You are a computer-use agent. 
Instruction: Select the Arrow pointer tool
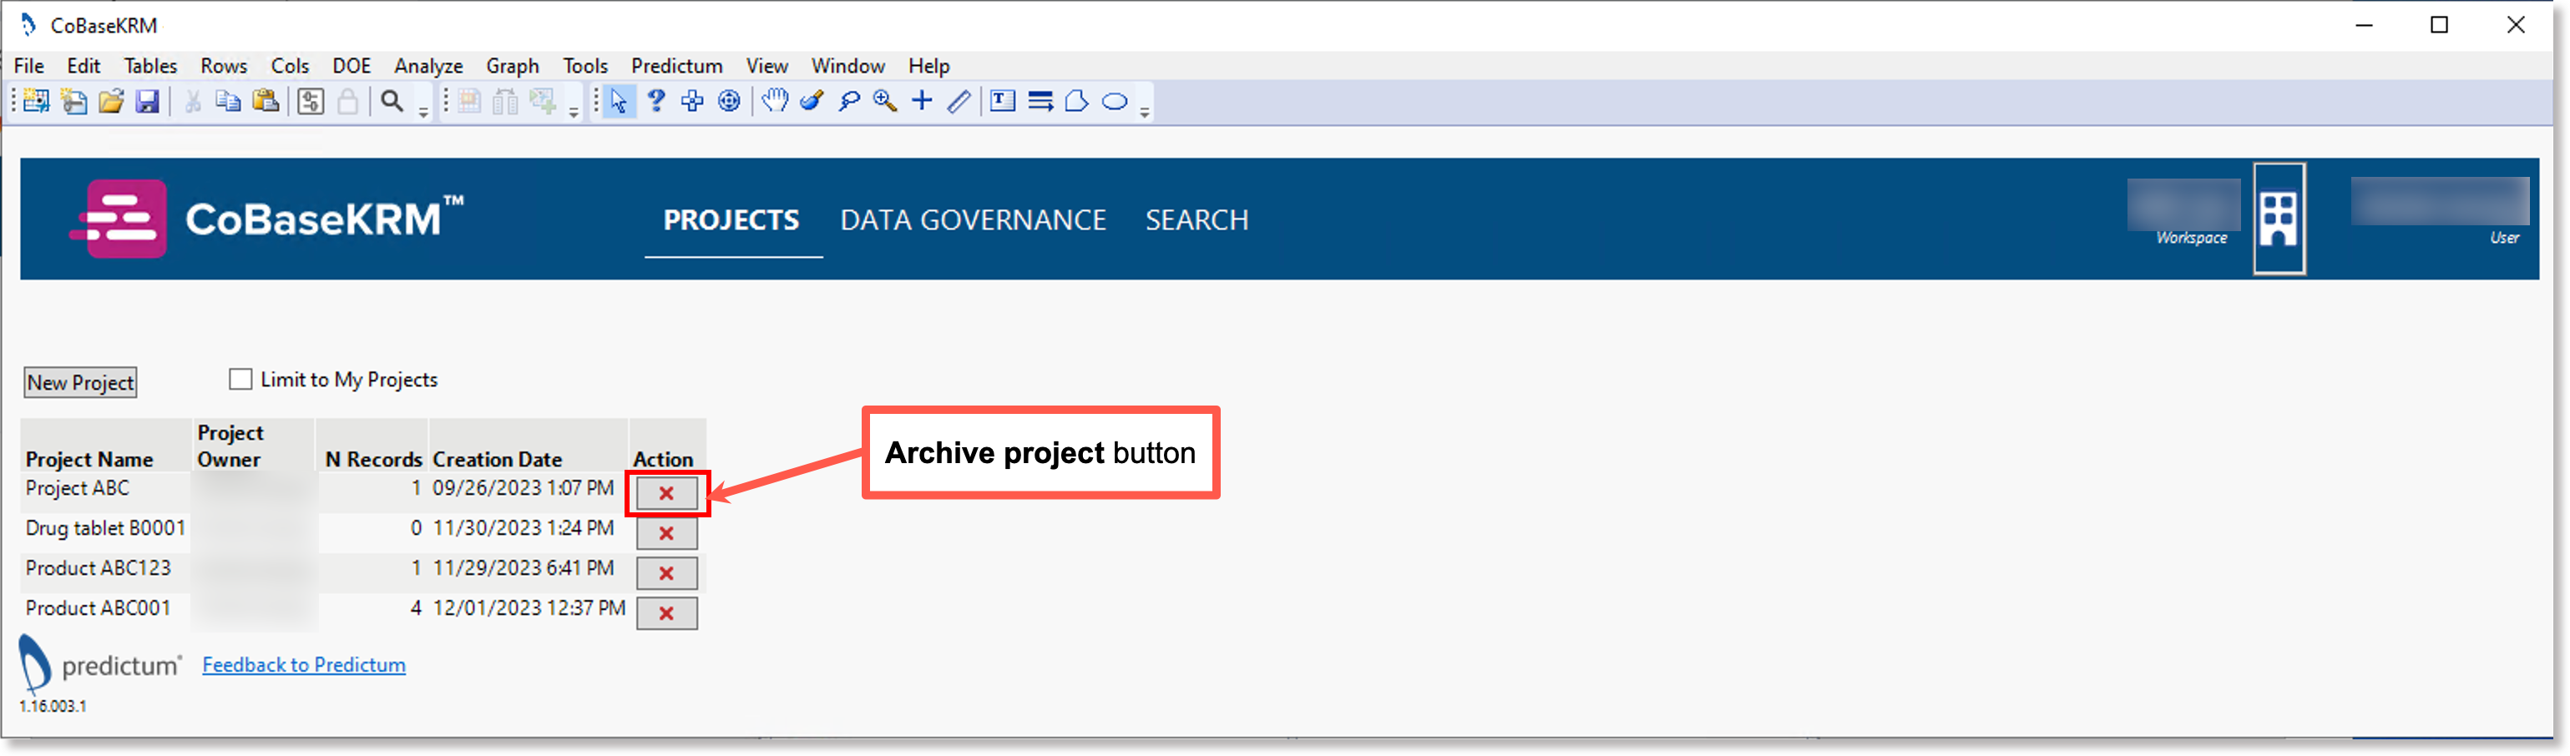tap(619, 102)
